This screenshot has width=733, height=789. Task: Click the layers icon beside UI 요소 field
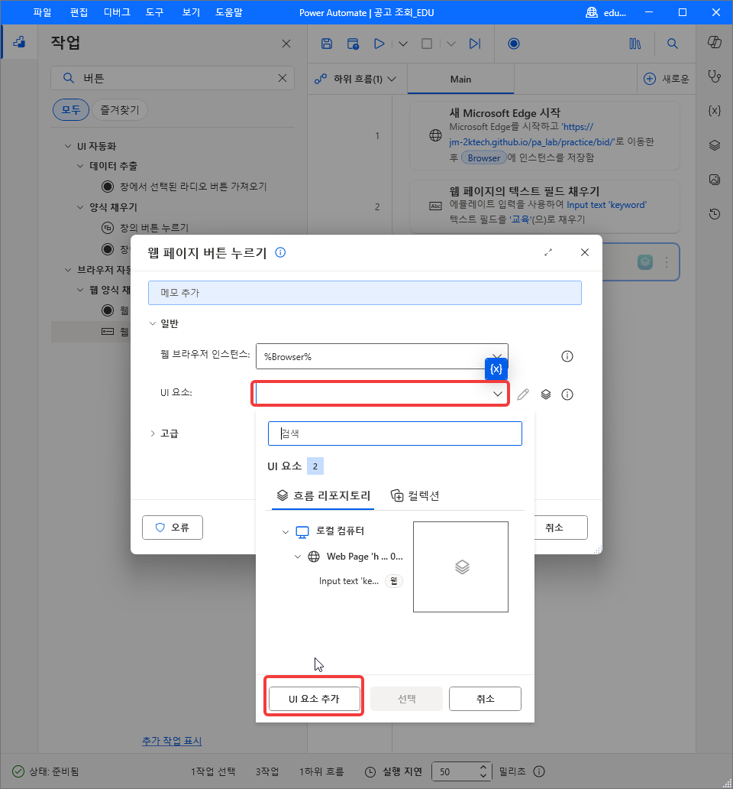(546, 394)
